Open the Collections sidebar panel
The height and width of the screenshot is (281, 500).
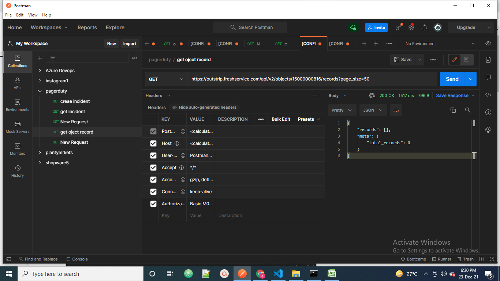coord(18,61)
